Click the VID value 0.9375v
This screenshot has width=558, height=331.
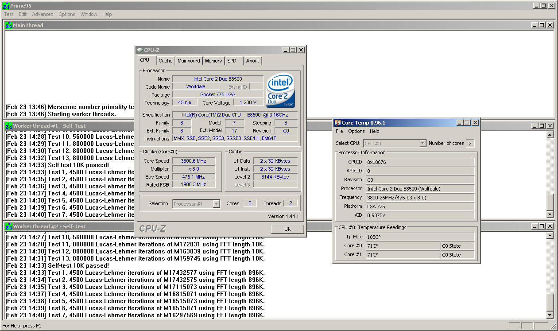(x=420, y=215)
